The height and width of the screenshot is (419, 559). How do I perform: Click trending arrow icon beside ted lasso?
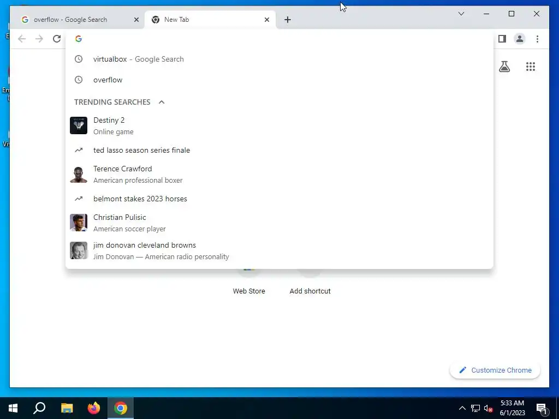click(79, 151)
